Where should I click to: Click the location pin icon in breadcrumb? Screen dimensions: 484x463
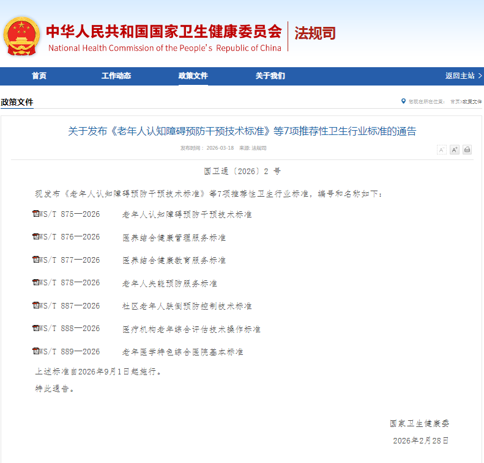pos(403,101)
